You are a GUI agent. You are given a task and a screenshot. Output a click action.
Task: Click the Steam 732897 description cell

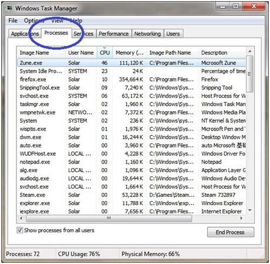point(218,195)
